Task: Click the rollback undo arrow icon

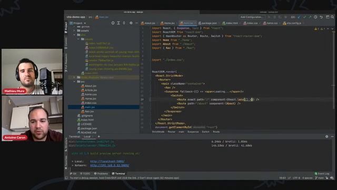Action: [321, 17]
